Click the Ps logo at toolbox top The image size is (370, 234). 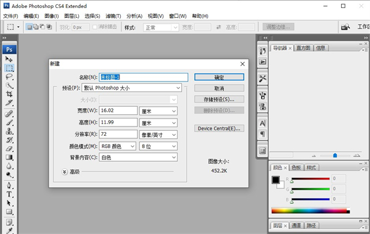tap(9, 49)
